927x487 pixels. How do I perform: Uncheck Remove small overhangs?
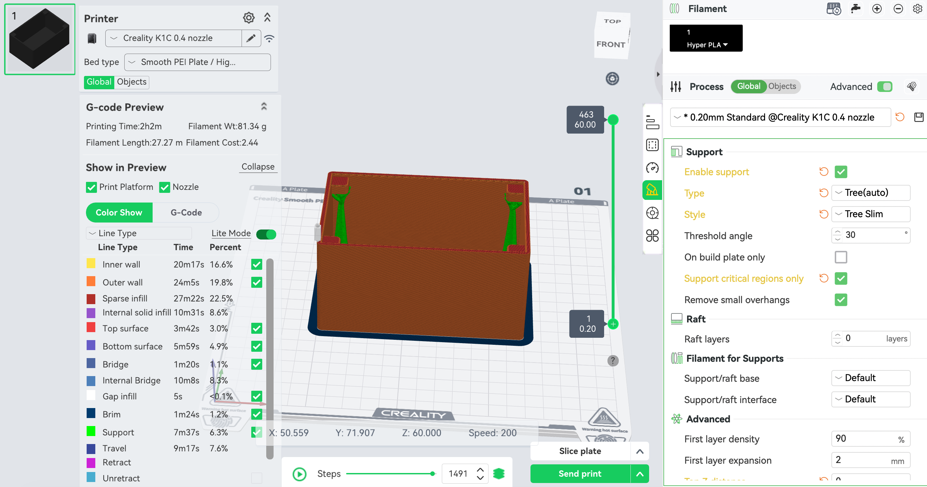(x=841, y=300)
